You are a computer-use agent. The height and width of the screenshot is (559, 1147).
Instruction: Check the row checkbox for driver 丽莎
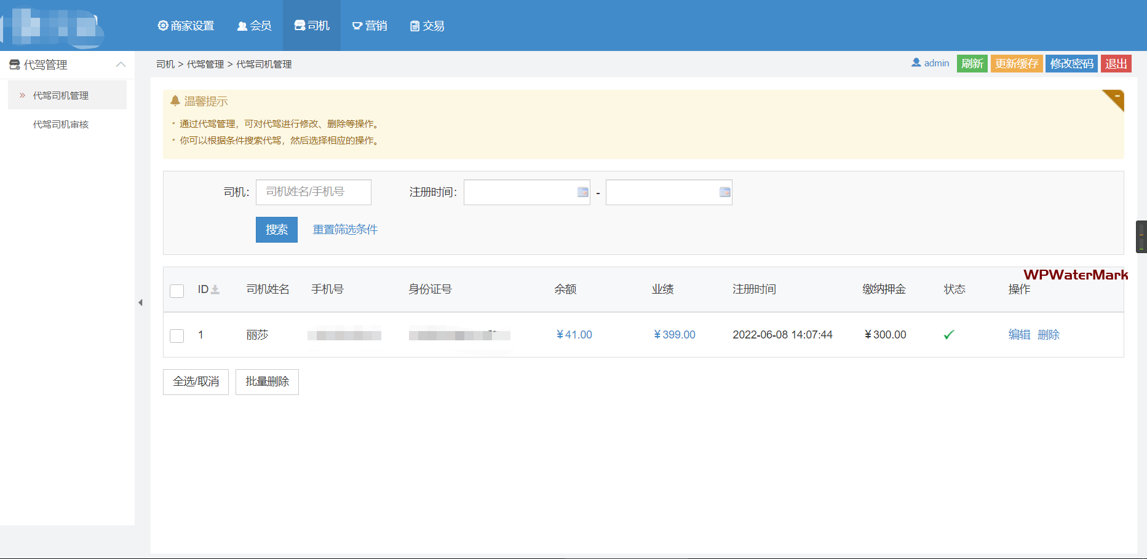coord(177,335)
